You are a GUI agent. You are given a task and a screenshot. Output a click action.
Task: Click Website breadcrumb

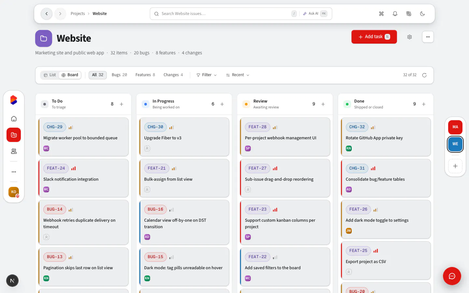click(100, 14)
